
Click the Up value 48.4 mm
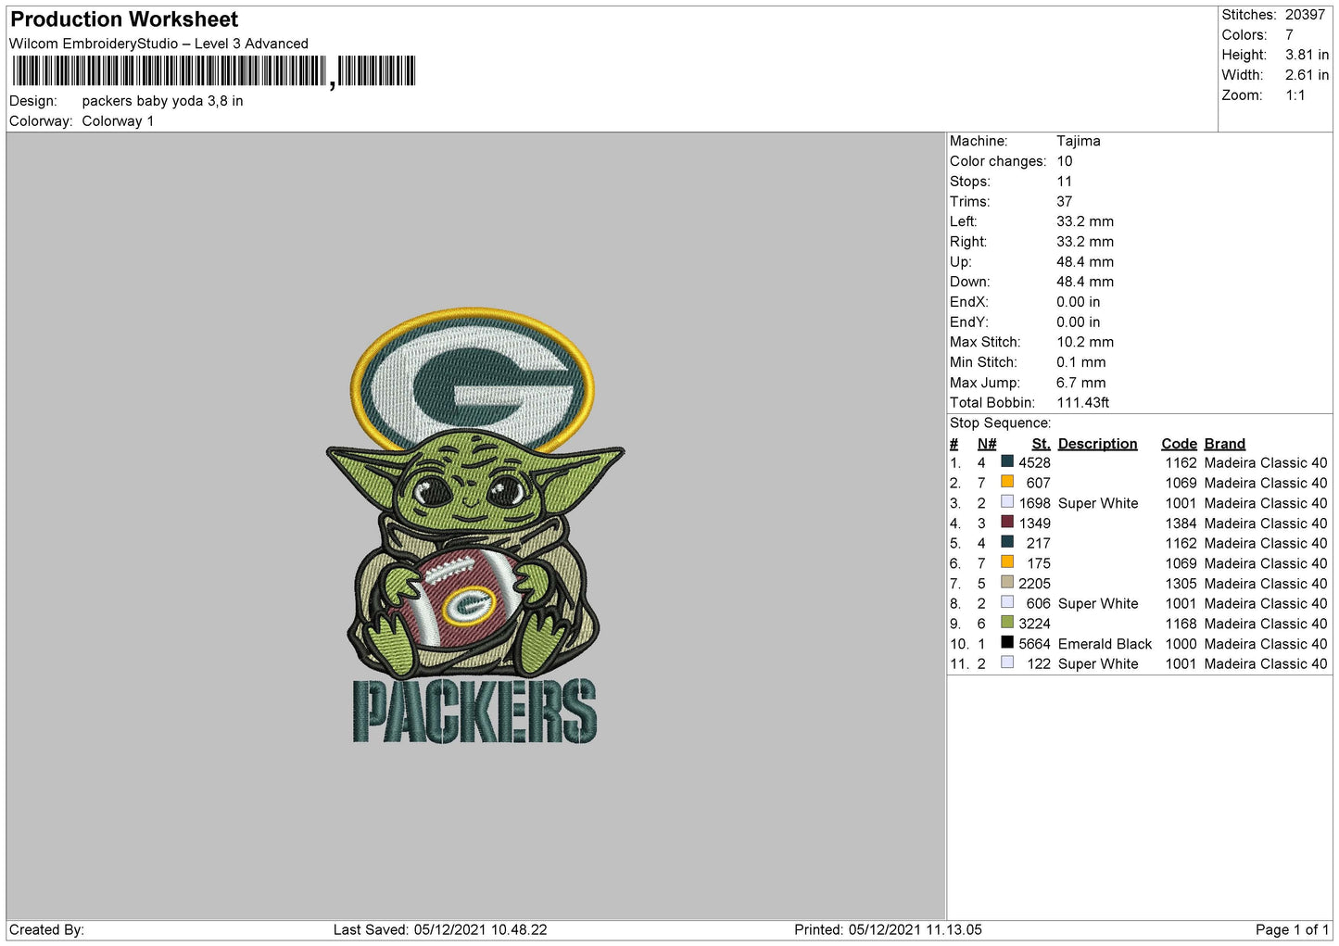click(x=1085, y=262)
